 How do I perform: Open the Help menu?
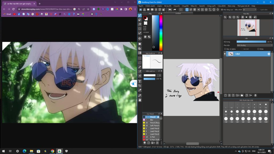click(253, 6)
